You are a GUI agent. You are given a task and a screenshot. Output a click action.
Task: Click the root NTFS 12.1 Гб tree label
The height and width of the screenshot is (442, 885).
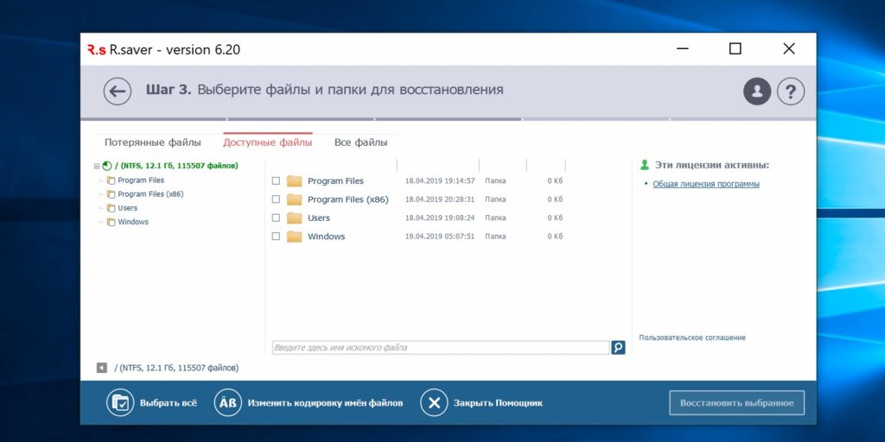click(x=176, y=166)
